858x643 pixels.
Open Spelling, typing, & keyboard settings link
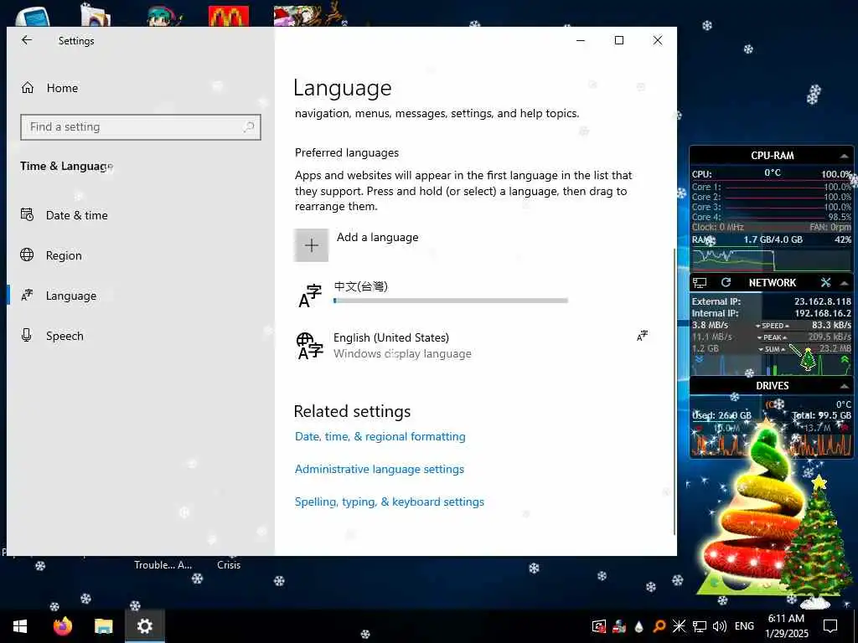[390, 502]
